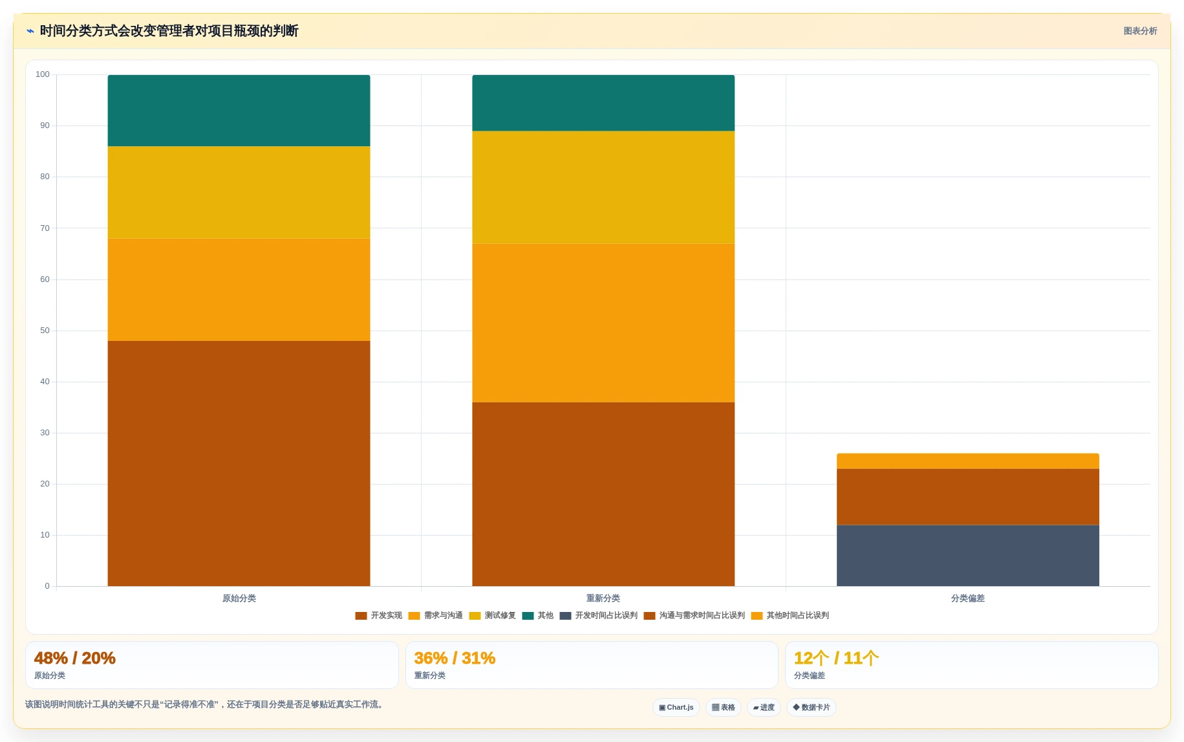Click the 表格 pill tag
This screenshot has width=1184, height=742.
click(x=724, y=708)
